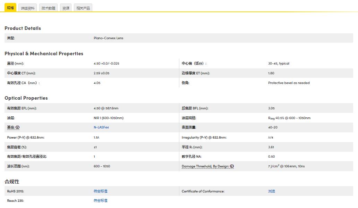Go to the 资源 tab
The image size is (358, 208).
66,8
